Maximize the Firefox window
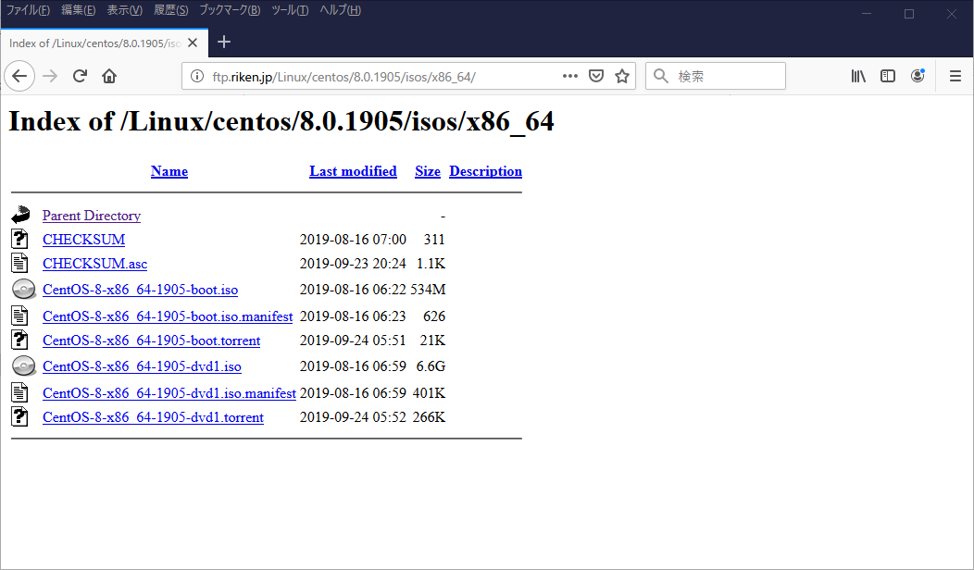974x570 pixels. pyautogui.click(x=909, y=14)
